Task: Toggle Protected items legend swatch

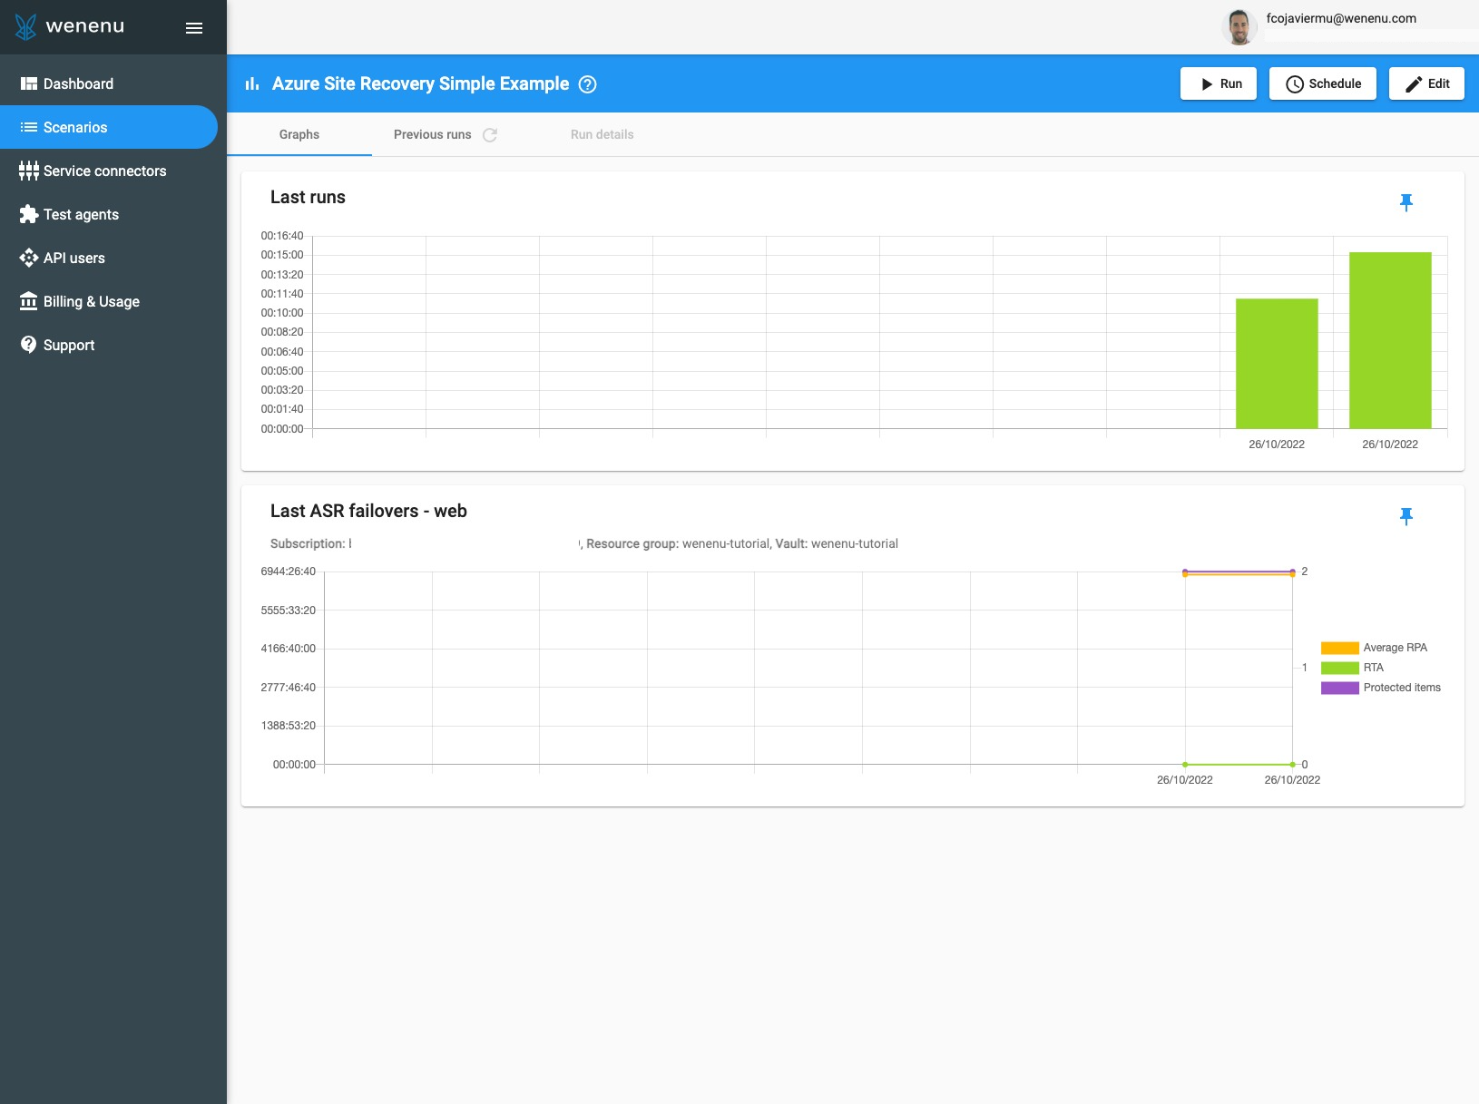Action: pyautogui.click(x=1339, y=688)
